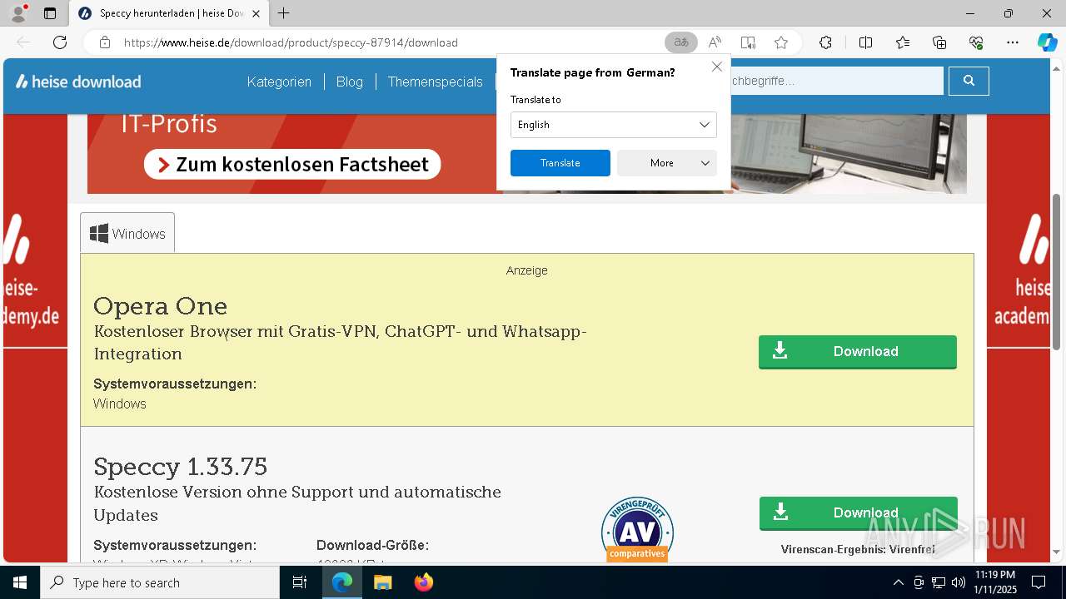Click the Opera One heading
Image resolution: width=1066 pixels, height=599 pixels.
point(161,306)
